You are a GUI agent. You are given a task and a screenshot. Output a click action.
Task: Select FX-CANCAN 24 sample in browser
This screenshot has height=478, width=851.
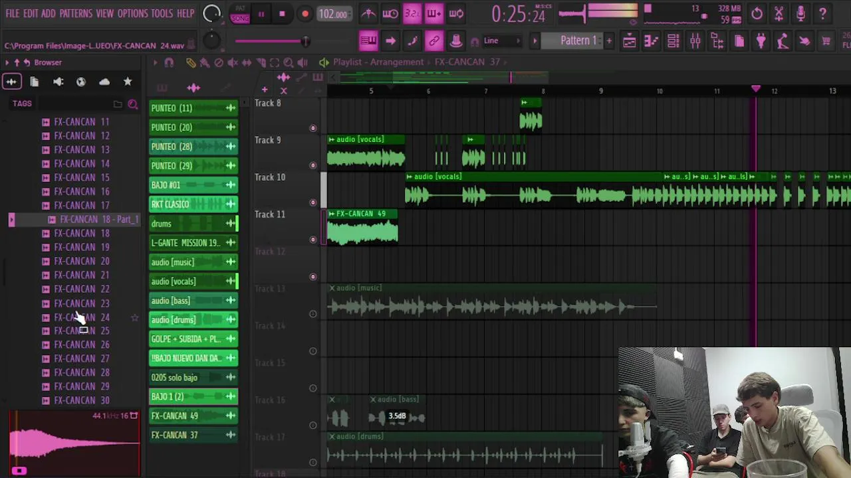coord(82,317)
